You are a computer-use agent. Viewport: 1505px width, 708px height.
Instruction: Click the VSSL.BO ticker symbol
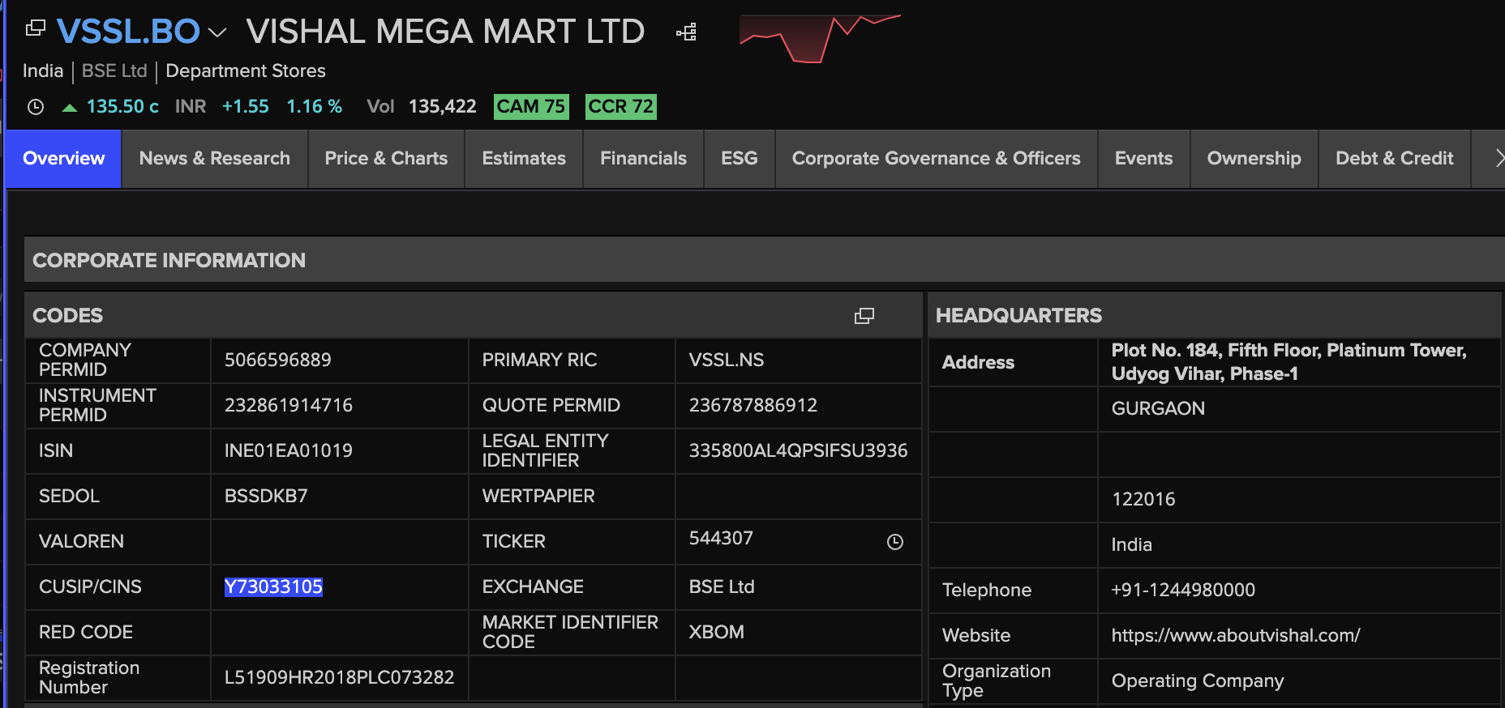point(128,32)
